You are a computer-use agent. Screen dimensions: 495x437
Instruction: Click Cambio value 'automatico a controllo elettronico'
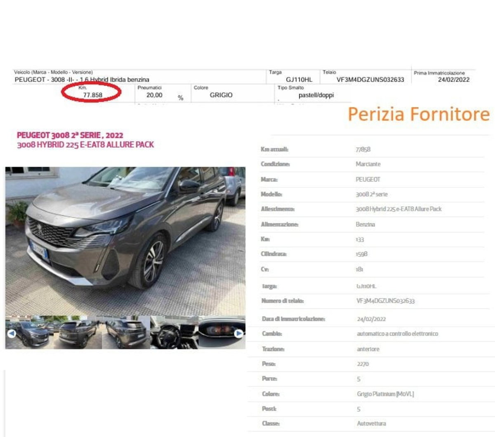point(398,334)
